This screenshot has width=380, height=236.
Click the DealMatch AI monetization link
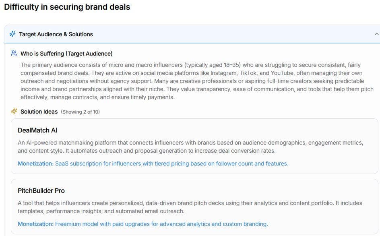153,164
